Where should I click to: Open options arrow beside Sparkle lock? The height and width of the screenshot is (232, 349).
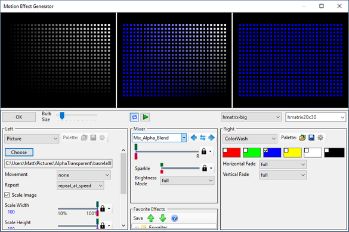[x=211, y=168]
